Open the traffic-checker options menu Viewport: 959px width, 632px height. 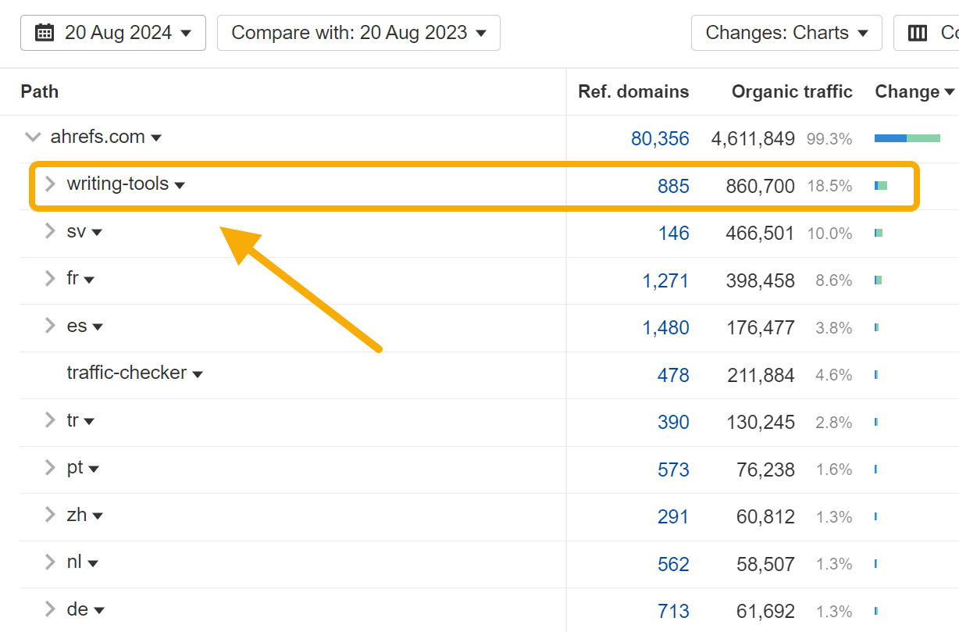(198, 373)
